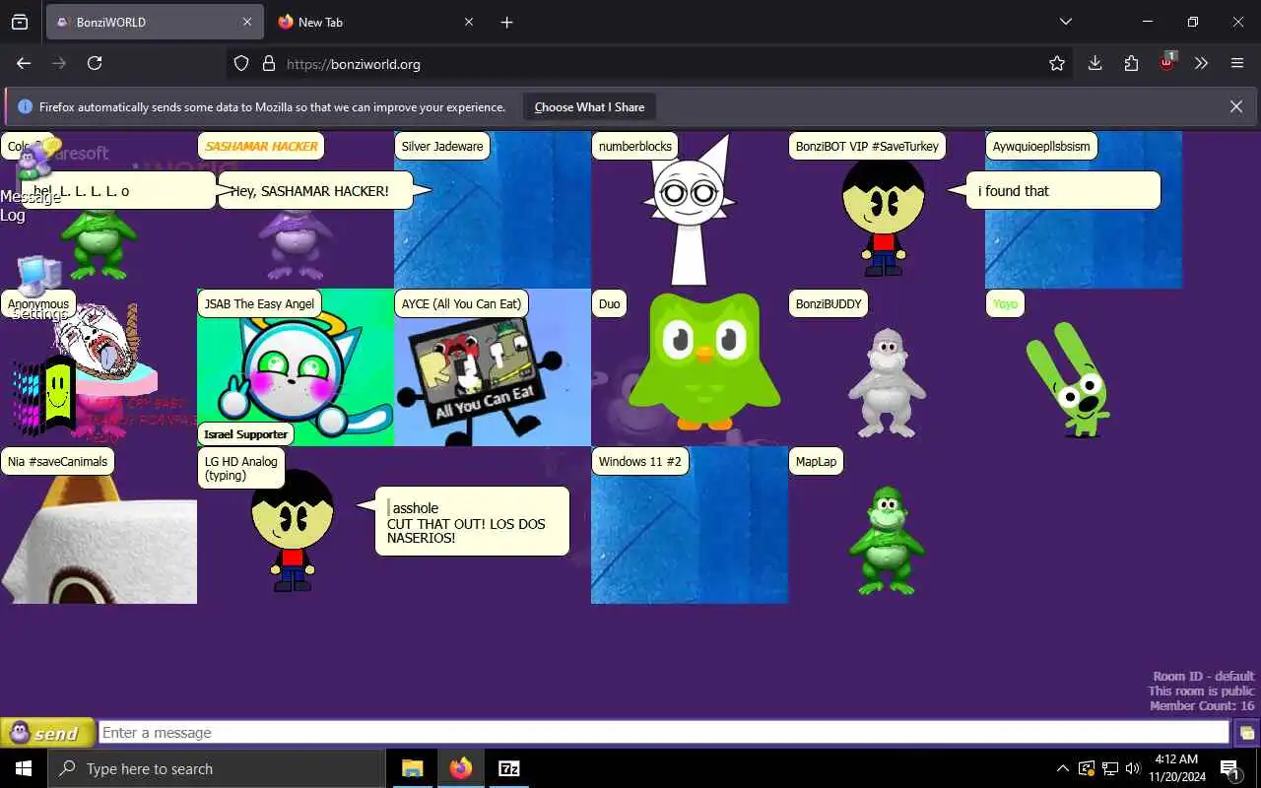Show more tools overflow chevron
This screenshot has height=788, width=1261.
coord(1201,63)
